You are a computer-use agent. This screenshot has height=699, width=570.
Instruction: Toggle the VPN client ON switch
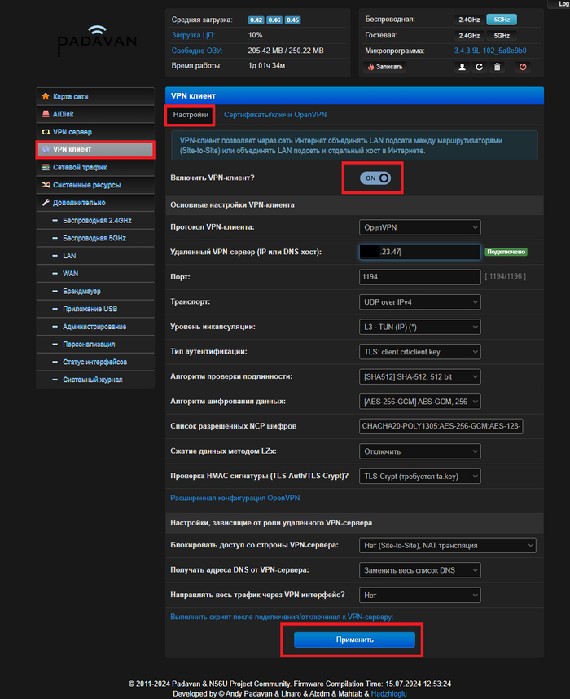[375, 178]
